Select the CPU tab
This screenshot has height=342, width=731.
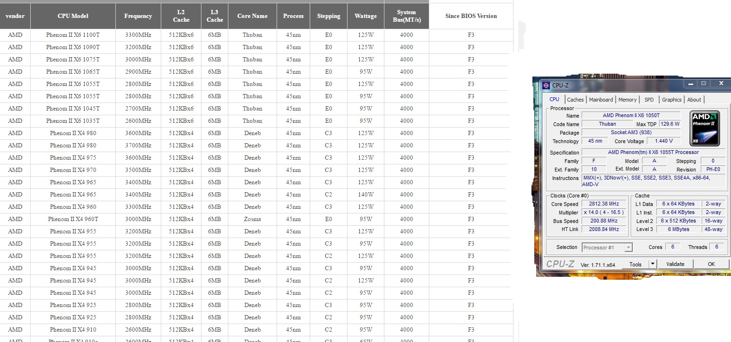coord(554,99)
